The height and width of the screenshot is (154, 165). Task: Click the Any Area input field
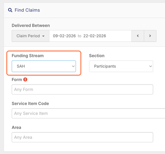pyautogui.click(x=82, y=137)
